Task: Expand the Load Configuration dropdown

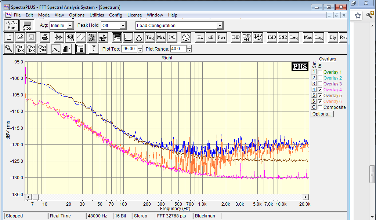Action: [x=220, y=26]
